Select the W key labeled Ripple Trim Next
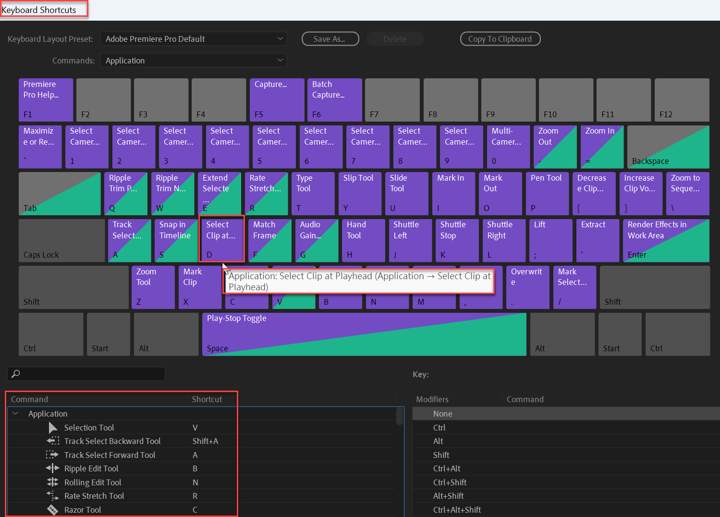Image resolution: width=720 pixels, height=517 pixels. 173,194
